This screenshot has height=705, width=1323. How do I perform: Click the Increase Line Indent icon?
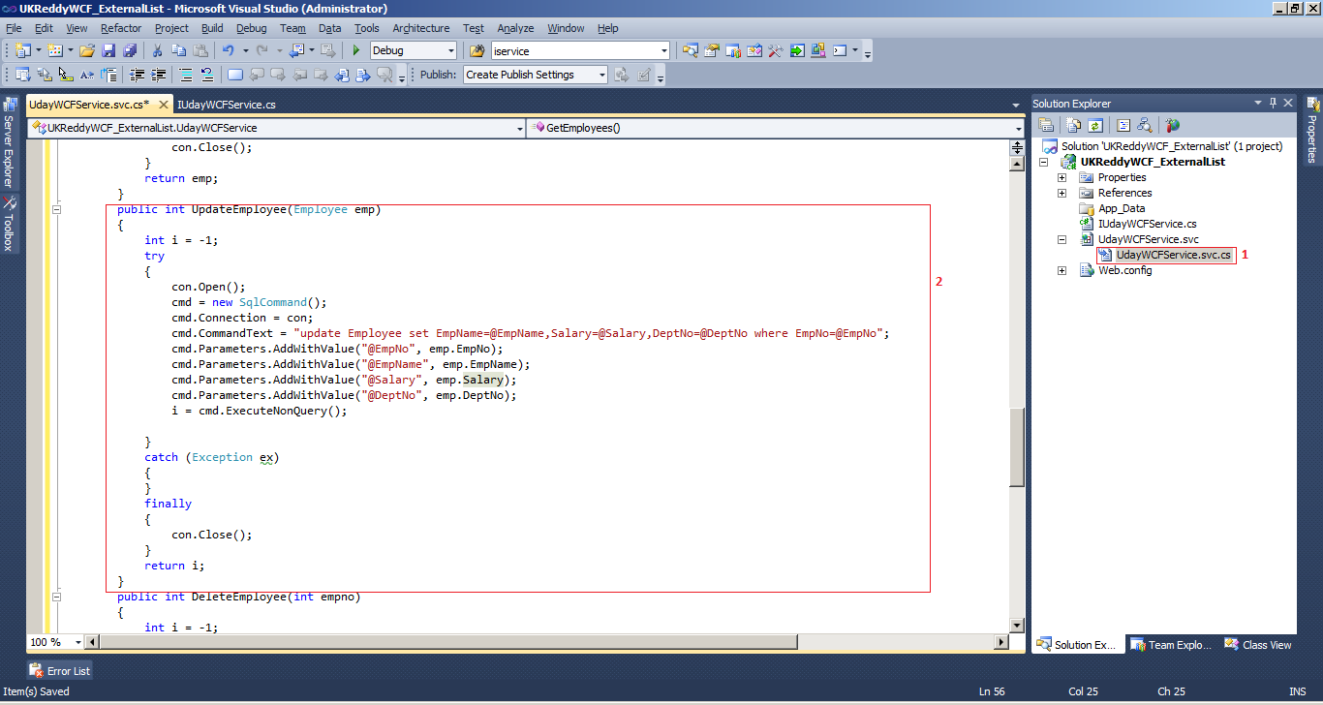(159, 75)
